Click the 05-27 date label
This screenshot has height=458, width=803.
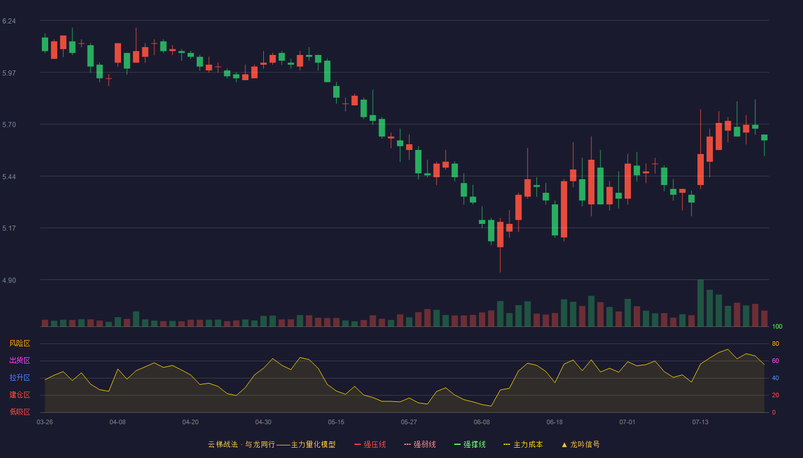point(409,422)
